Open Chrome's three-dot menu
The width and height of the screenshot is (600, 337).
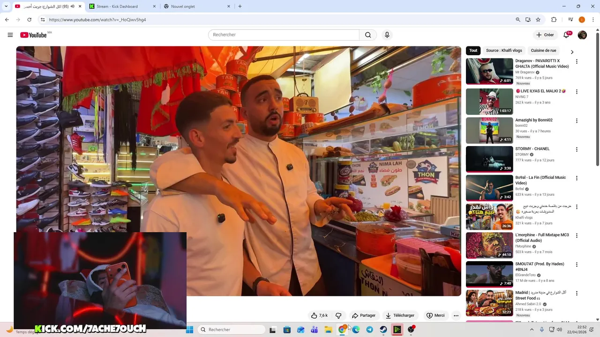coord(592,20)
